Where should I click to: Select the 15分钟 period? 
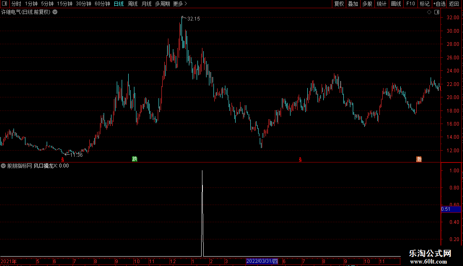click(65, 4)
